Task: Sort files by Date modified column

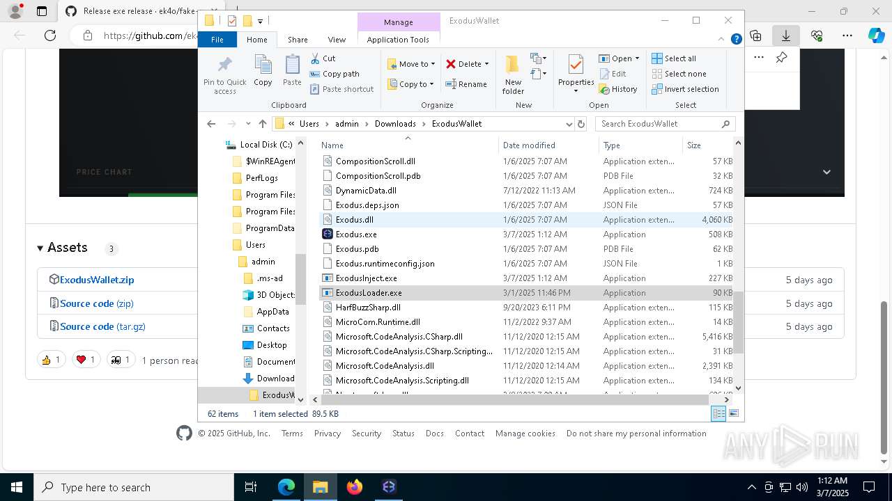Action: (529, 145)
